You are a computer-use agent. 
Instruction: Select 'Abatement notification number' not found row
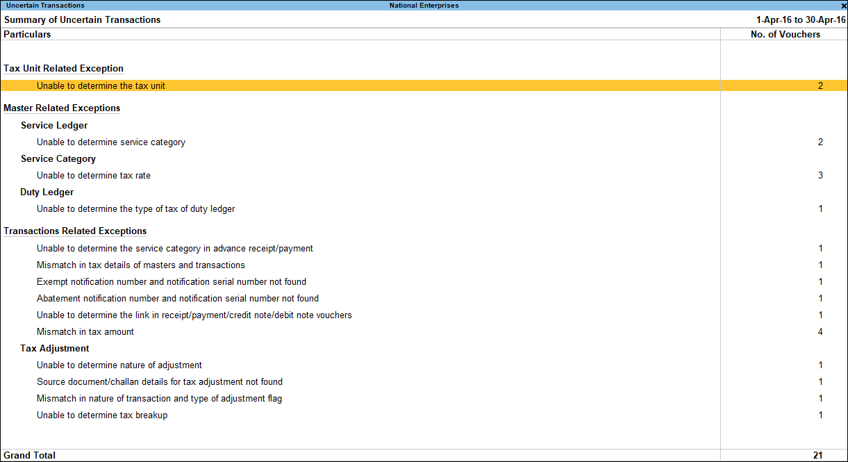coord(424,299)
